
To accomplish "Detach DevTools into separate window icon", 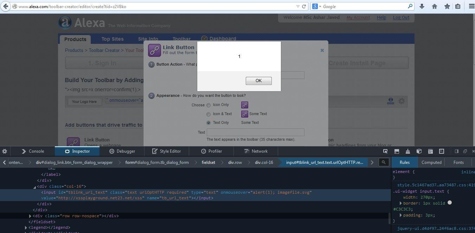I will pos(465,151).
